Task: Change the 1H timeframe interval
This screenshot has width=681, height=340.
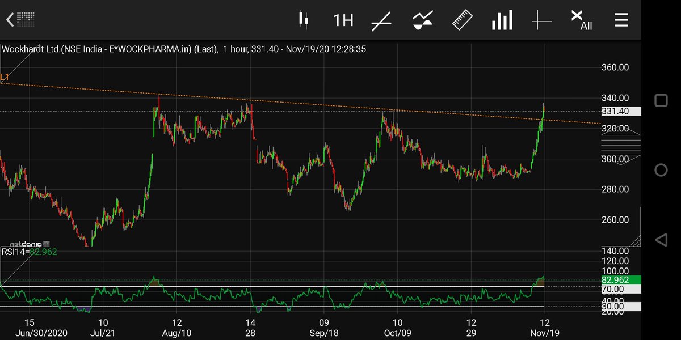Action: (343, 21)
